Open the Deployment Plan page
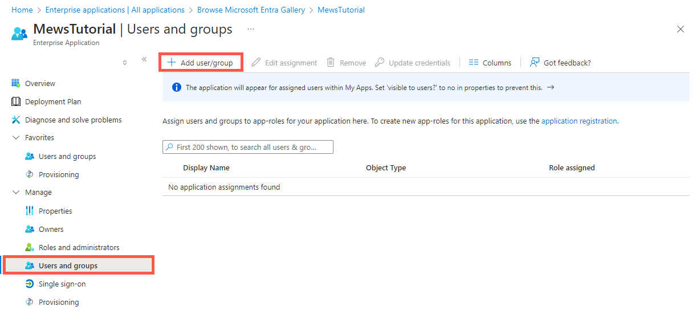Viewport: 700px width, 311px height. pyautogui.click(x=53, y=101)
